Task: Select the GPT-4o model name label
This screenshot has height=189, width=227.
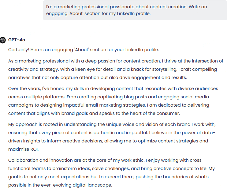Action: (x=17, y=40)
